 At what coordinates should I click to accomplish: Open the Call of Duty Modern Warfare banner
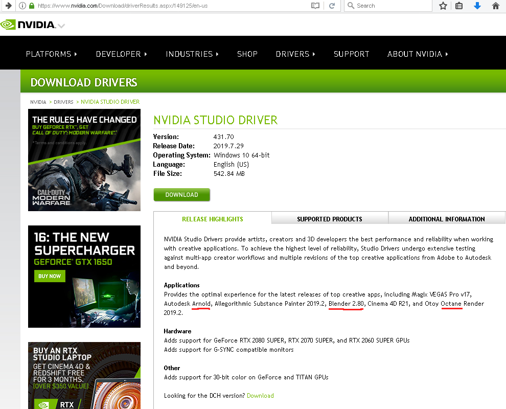pos(84,160)
